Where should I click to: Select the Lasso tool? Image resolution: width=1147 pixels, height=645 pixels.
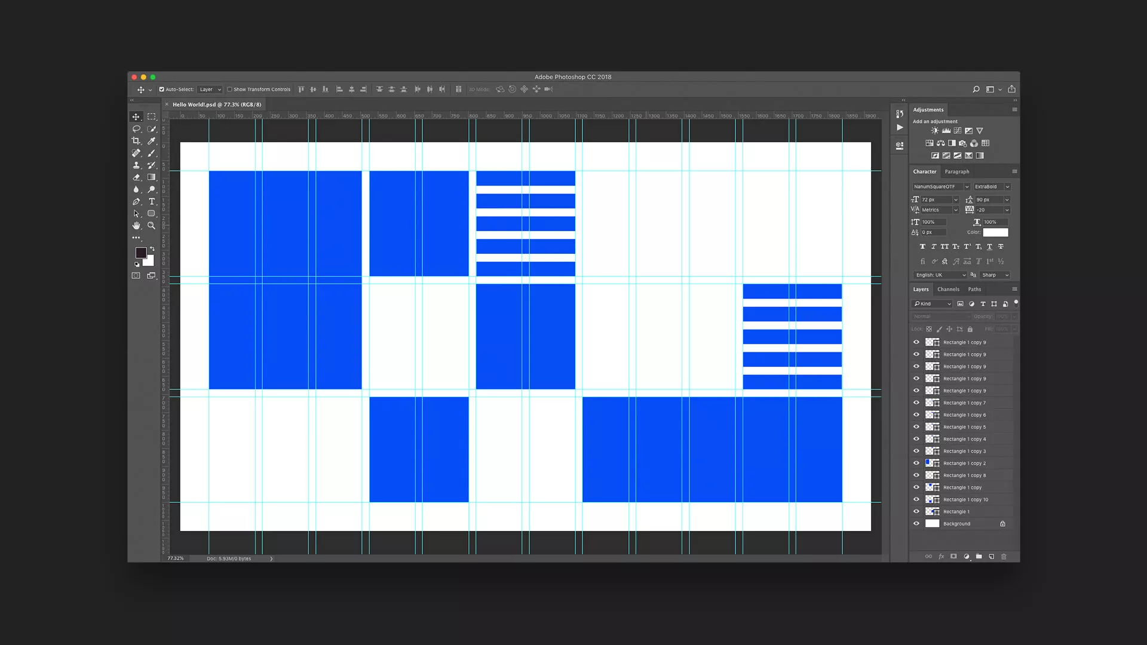point(136,129)
